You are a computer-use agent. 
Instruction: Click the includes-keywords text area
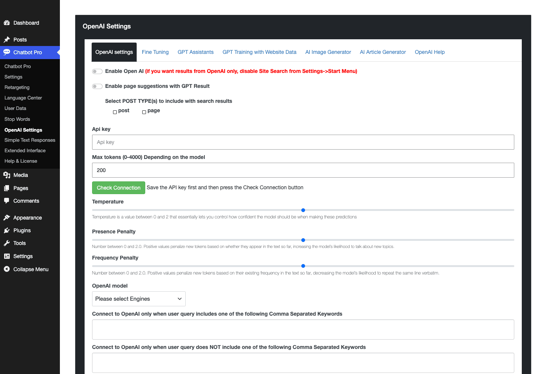tap(303, 329)
